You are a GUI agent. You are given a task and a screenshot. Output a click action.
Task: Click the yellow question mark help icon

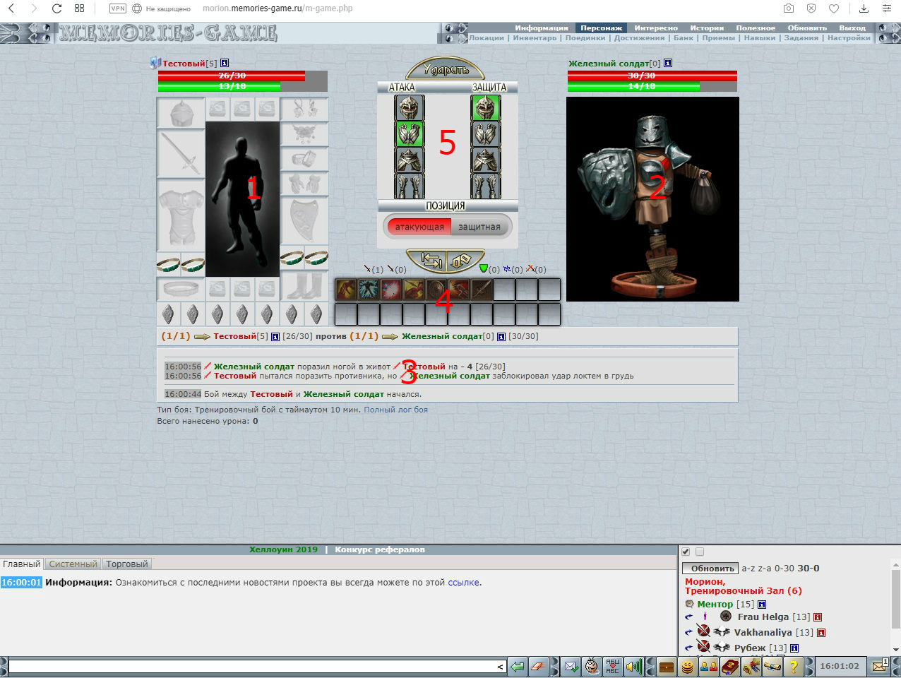tap(793, 666)
